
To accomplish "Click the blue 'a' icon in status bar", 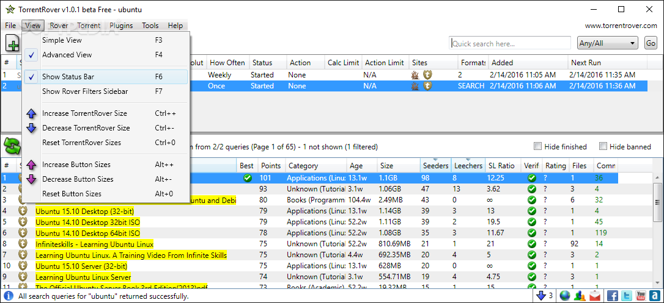I will (x=655, y=296).
